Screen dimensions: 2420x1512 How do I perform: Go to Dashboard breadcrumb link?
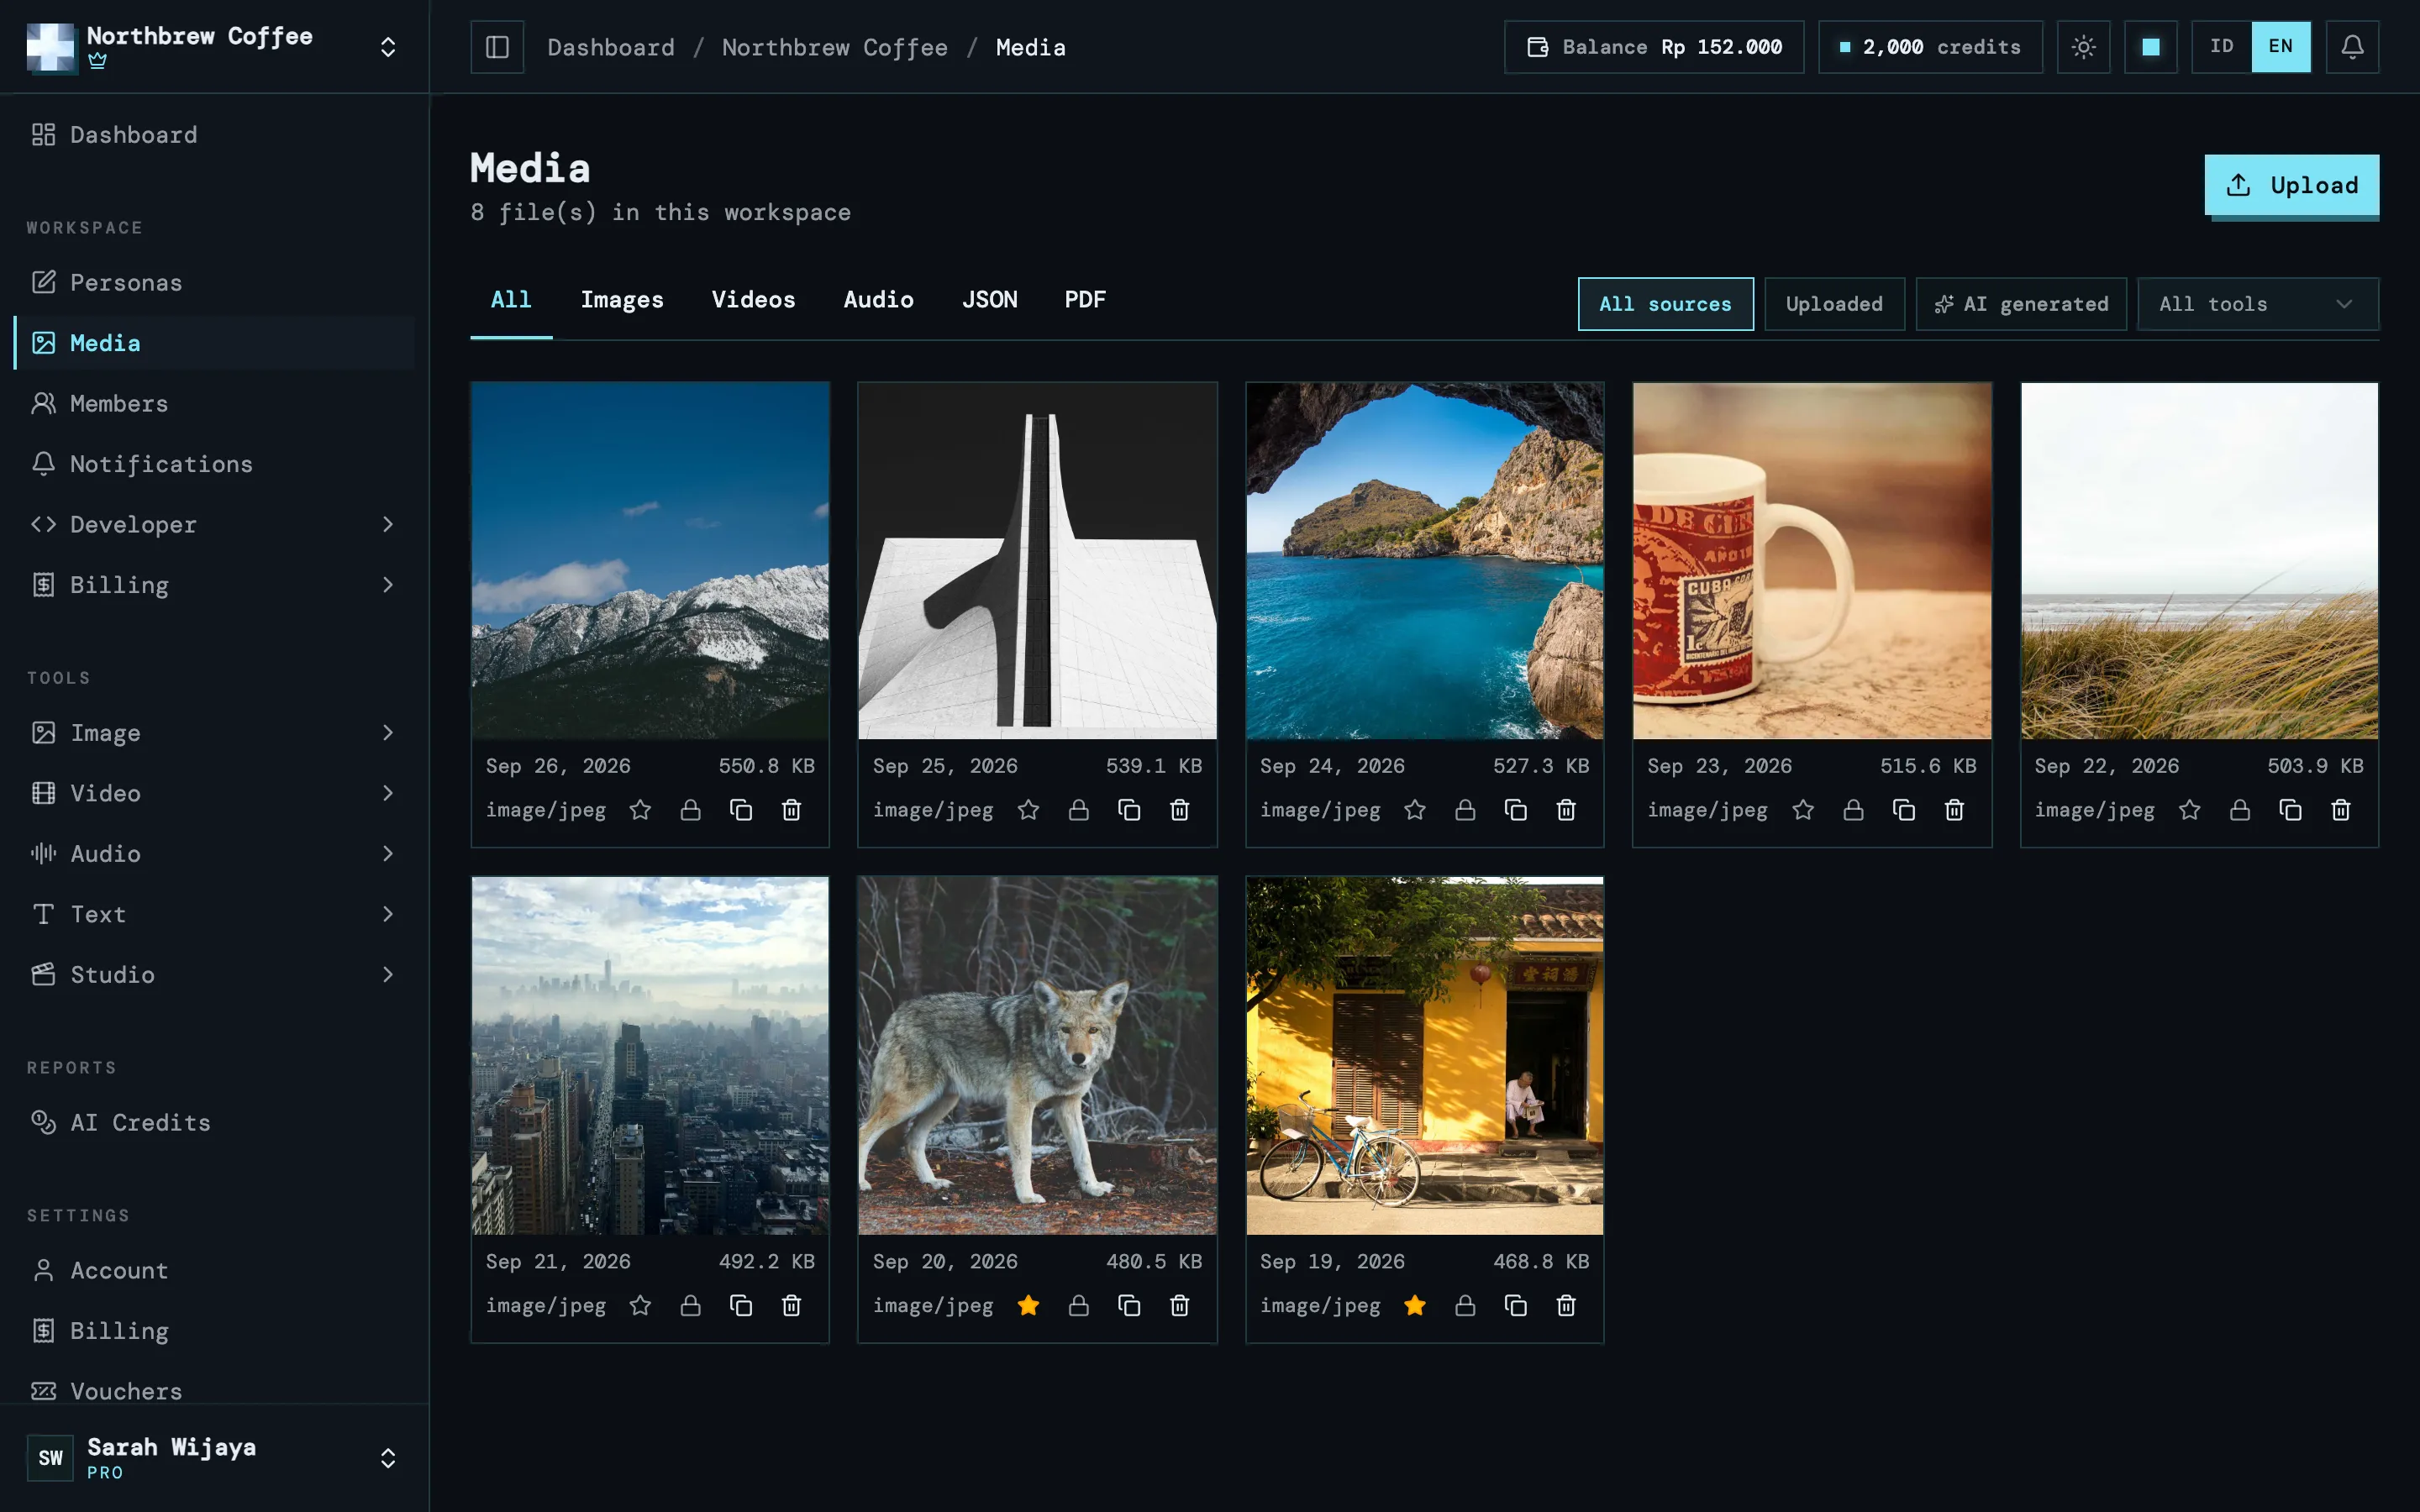point(611,47)
